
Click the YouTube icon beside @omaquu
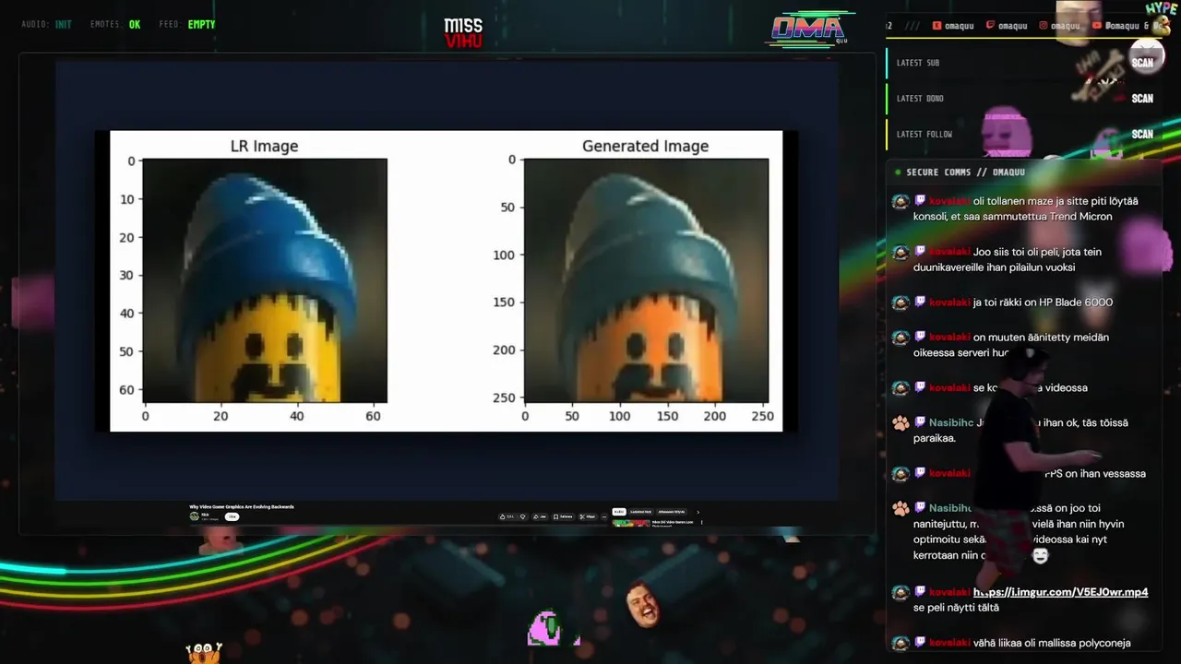coord(1097,26)
